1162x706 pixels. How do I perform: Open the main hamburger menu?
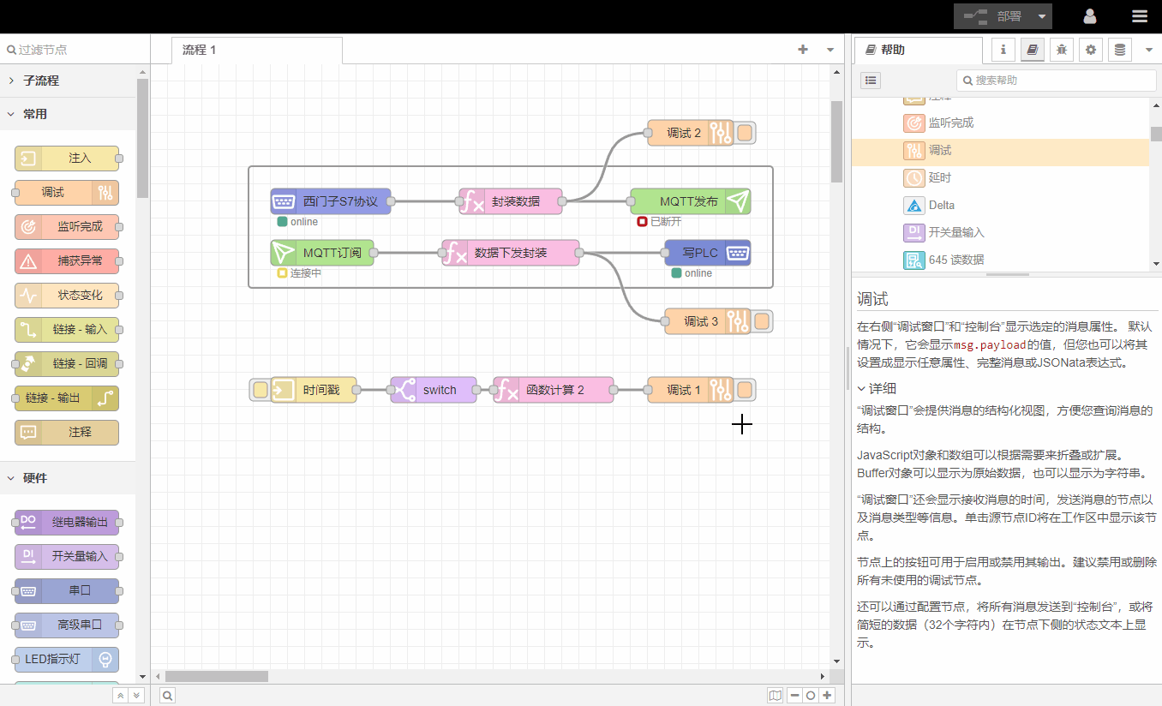point(1139,16)
